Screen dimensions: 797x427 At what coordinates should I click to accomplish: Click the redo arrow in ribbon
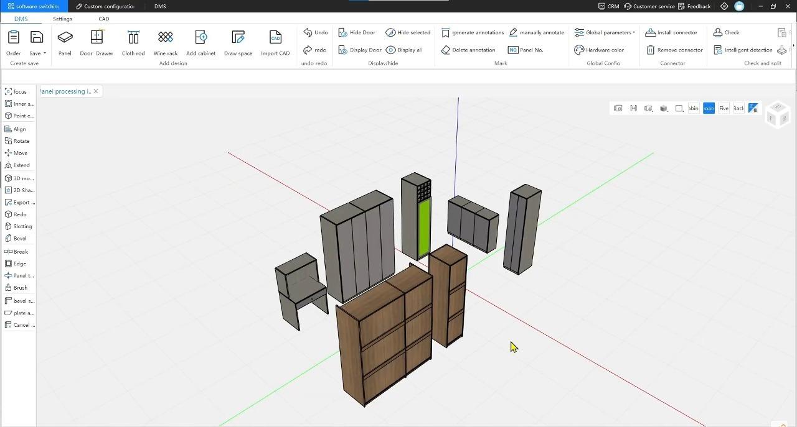pyautogui.click(x=308, y=50)
